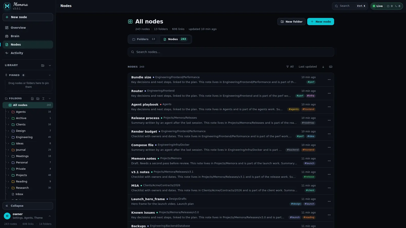Open the All filter dropdown
406x228 pixels.
290,67
